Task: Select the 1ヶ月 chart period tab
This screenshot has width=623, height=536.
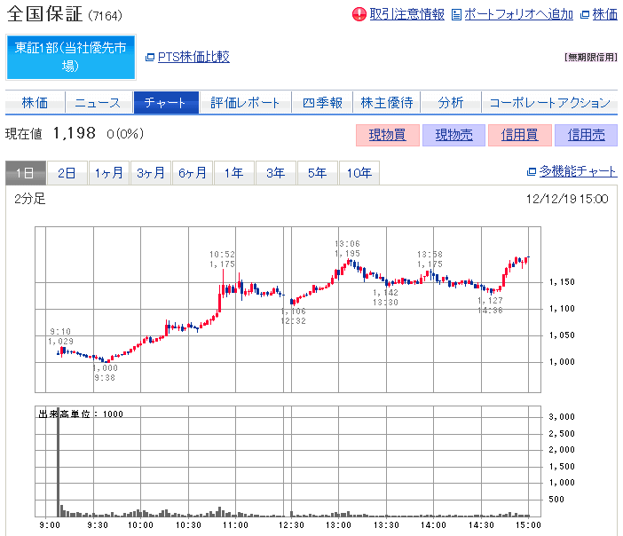Action: pyautogui.click(x=110, y=173)
